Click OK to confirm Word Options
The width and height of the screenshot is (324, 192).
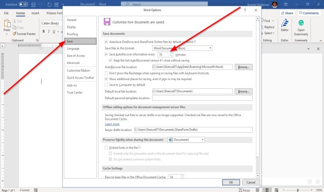pyautogui.click(x=231, y=182)
